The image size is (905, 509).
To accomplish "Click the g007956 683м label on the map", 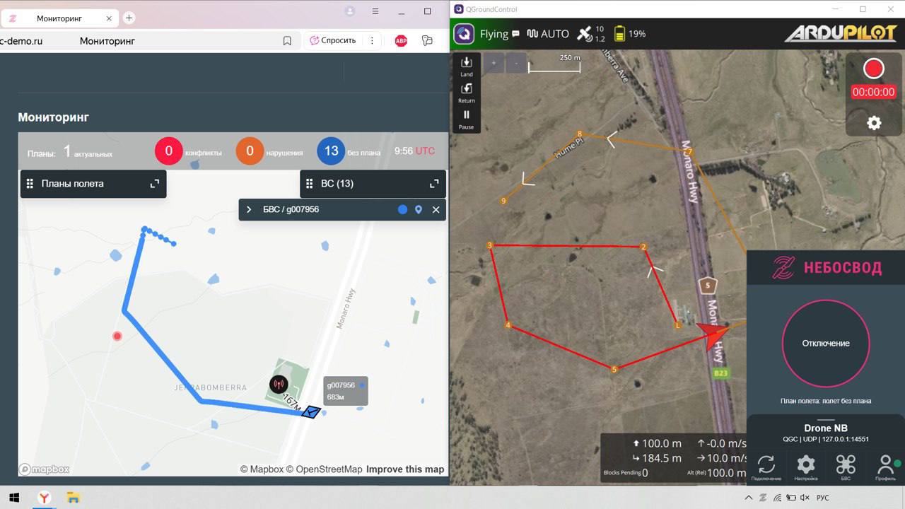I will coord(346,391).
